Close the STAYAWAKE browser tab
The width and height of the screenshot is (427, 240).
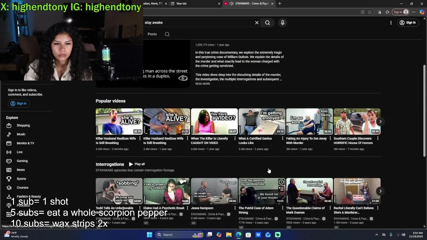click(x=272, y=4)
